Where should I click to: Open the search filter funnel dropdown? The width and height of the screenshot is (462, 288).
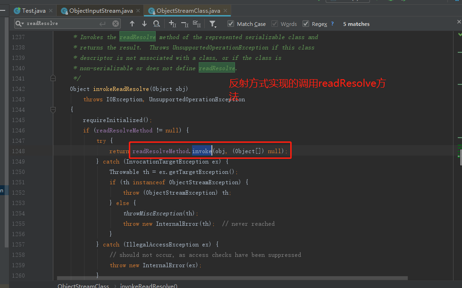[x=213, y=24]
